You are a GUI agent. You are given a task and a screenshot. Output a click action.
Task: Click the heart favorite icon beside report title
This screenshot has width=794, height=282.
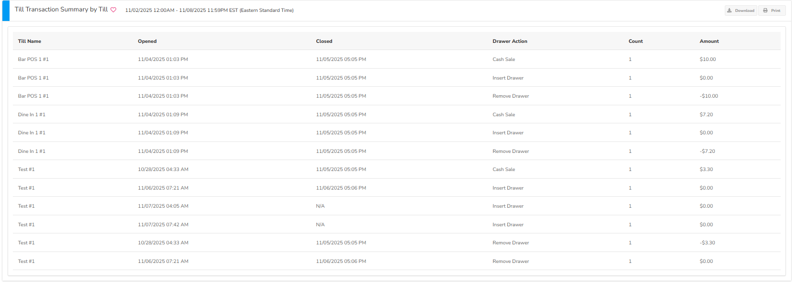point(114,10)
